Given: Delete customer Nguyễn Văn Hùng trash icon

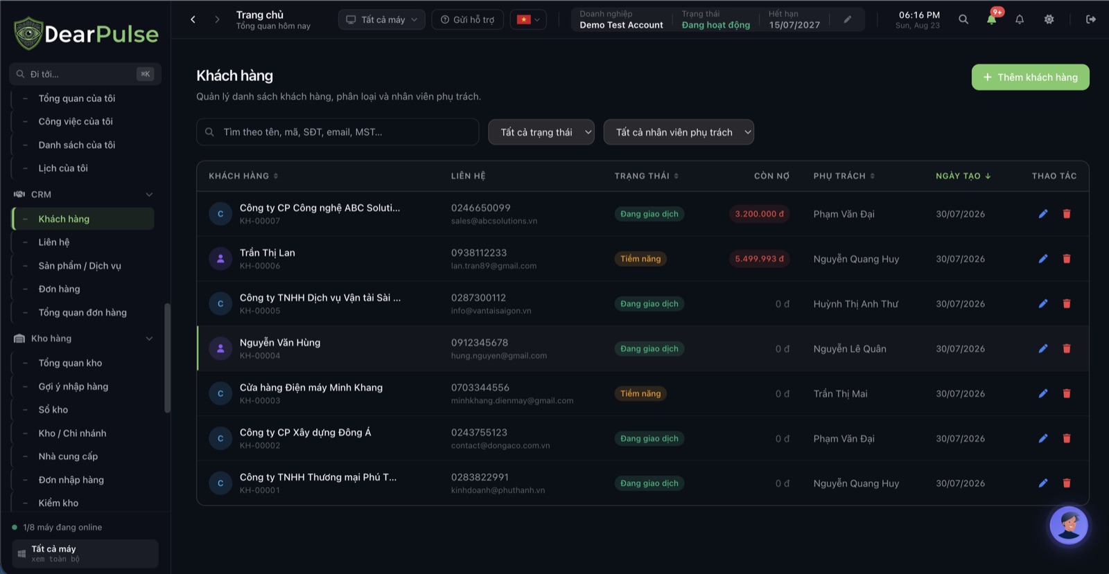Looking at the screenshot, I should [1067, 349].
